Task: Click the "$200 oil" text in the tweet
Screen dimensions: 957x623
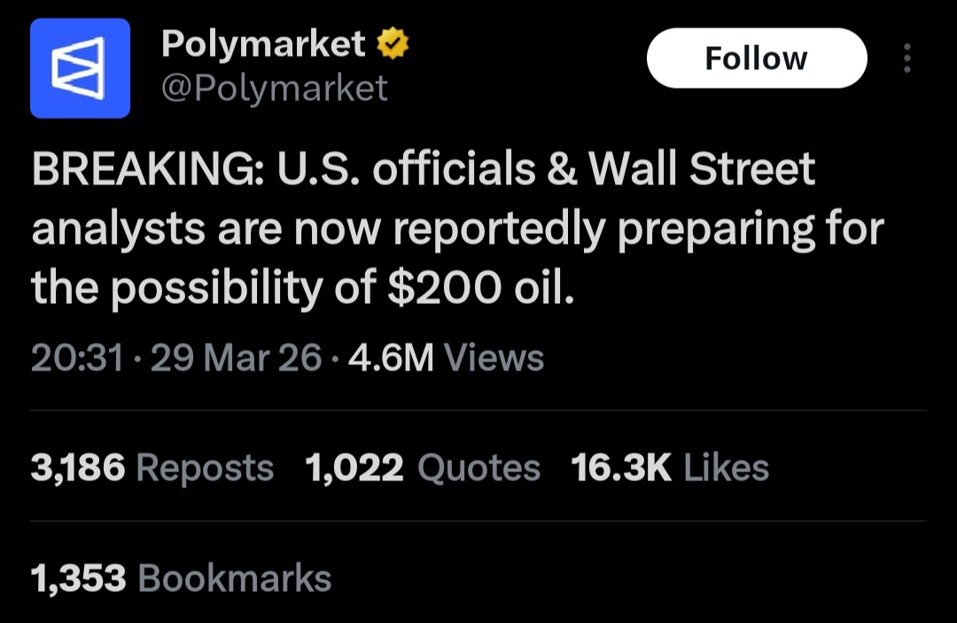Action: (x=480, y=288)
